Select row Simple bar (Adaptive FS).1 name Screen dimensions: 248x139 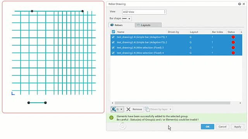(x=142, y=37)
